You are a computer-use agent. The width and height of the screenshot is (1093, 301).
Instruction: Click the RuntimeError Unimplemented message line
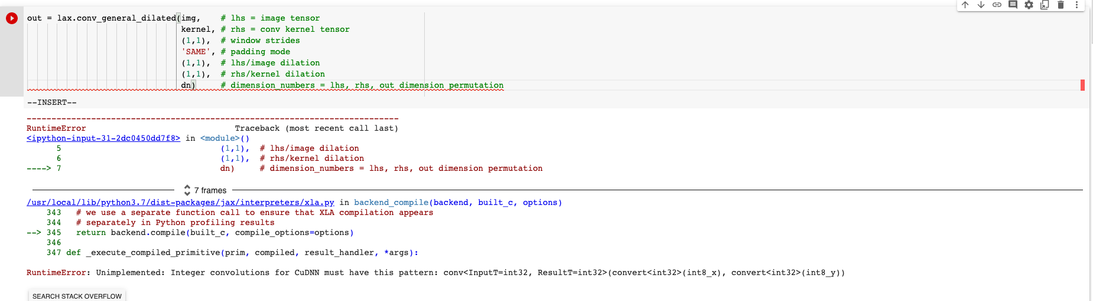[435, 273]
